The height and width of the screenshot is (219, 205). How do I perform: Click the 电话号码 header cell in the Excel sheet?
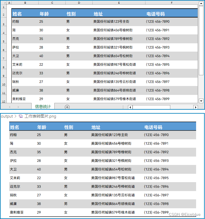[x=172, y=13]
